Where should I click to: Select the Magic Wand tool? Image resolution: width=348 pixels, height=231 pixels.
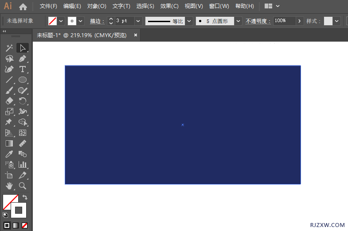click(x=9, y=48)
